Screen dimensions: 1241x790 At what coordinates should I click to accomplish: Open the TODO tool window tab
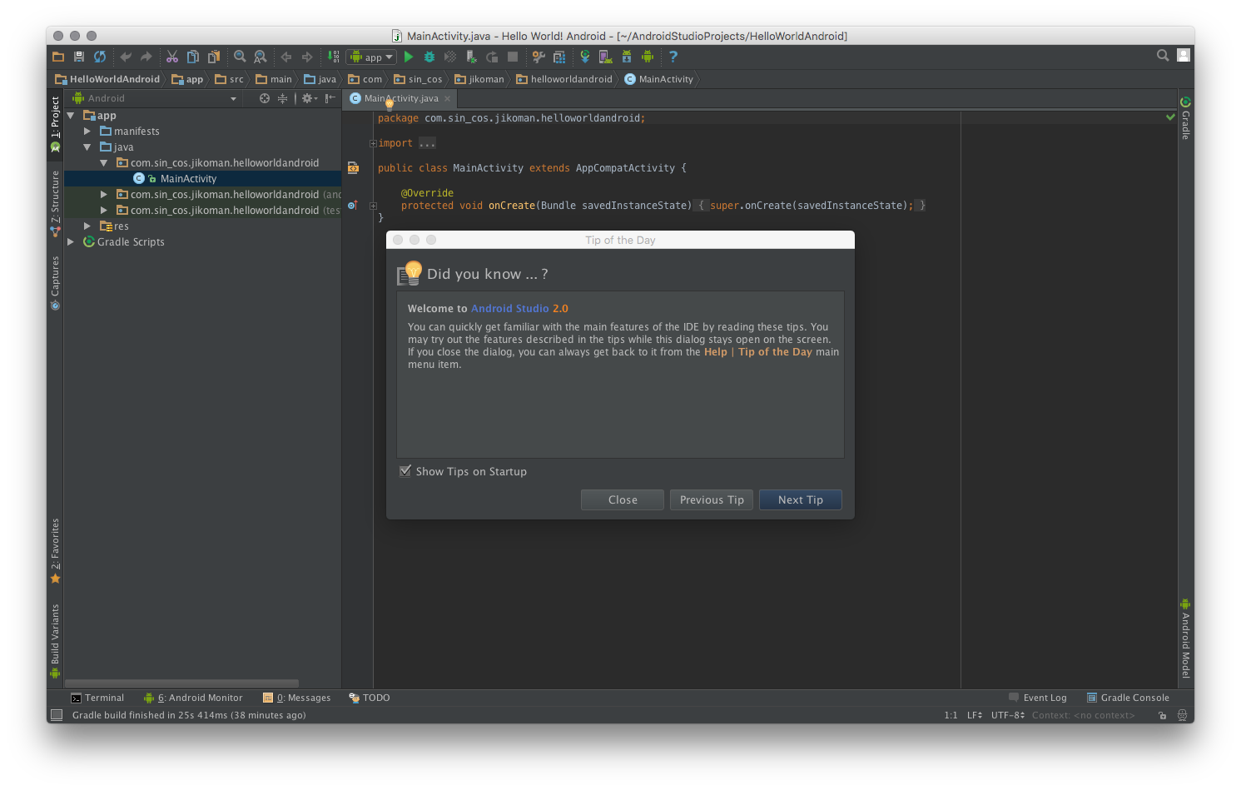[370, 698]
